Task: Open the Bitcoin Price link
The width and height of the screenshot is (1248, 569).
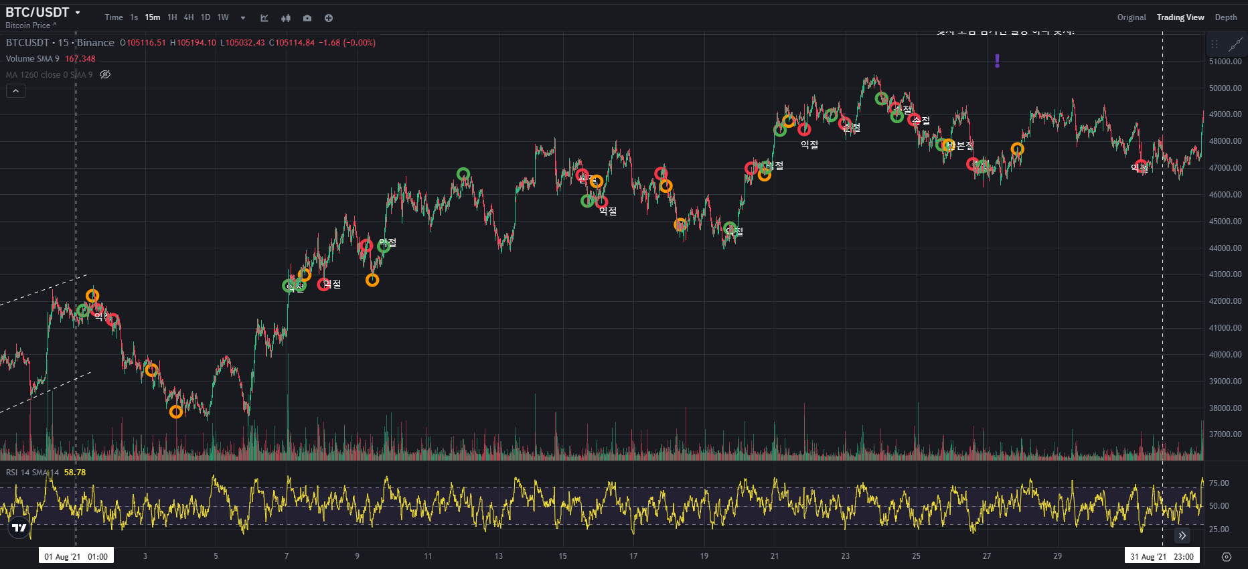Action: [31, 25]
